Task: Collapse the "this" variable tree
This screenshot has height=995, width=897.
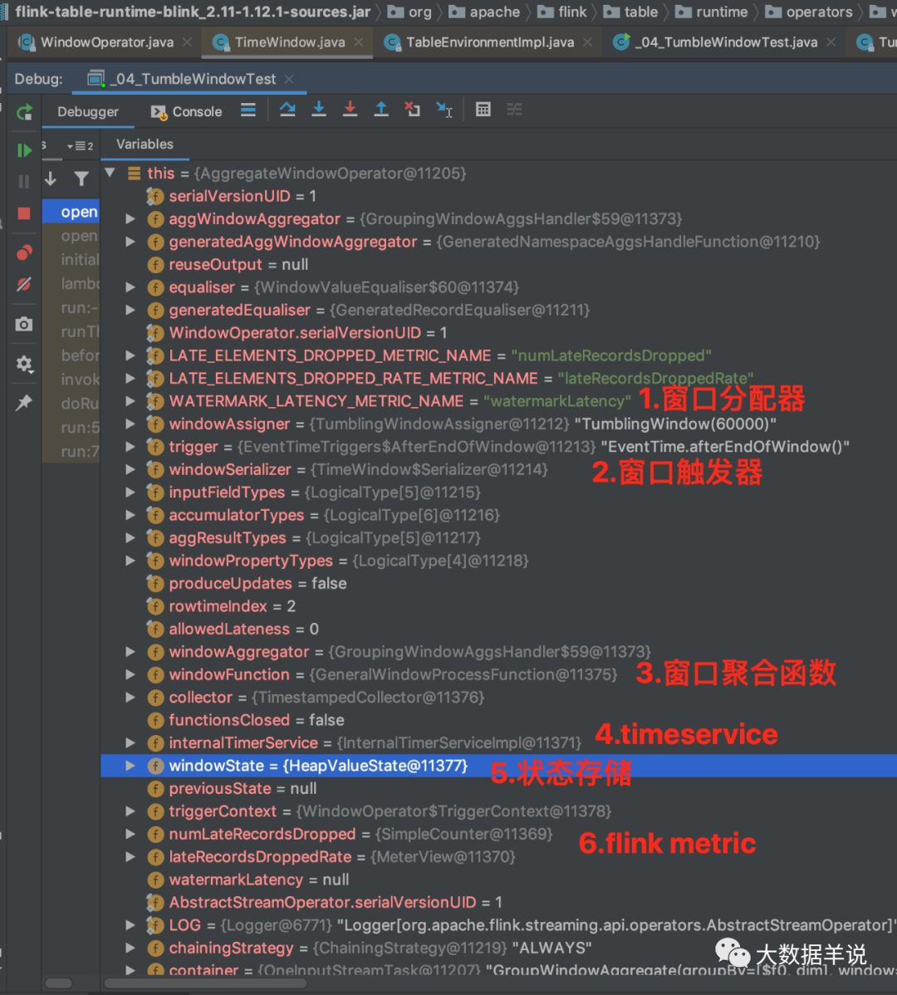Action: (x=110, y=173)
